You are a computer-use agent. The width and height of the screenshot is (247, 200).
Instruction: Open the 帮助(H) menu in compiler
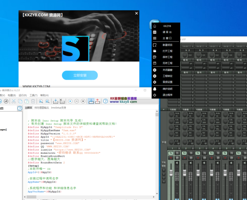click(x=44, y=95)
